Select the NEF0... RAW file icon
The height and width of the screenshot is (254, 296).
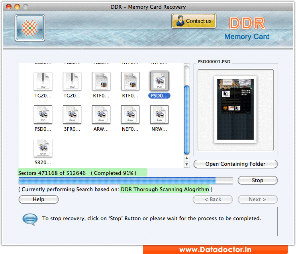(130, 114)
